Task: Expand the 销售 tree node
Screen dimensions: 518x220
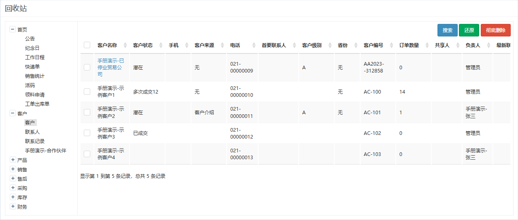Action: point(13,169)
